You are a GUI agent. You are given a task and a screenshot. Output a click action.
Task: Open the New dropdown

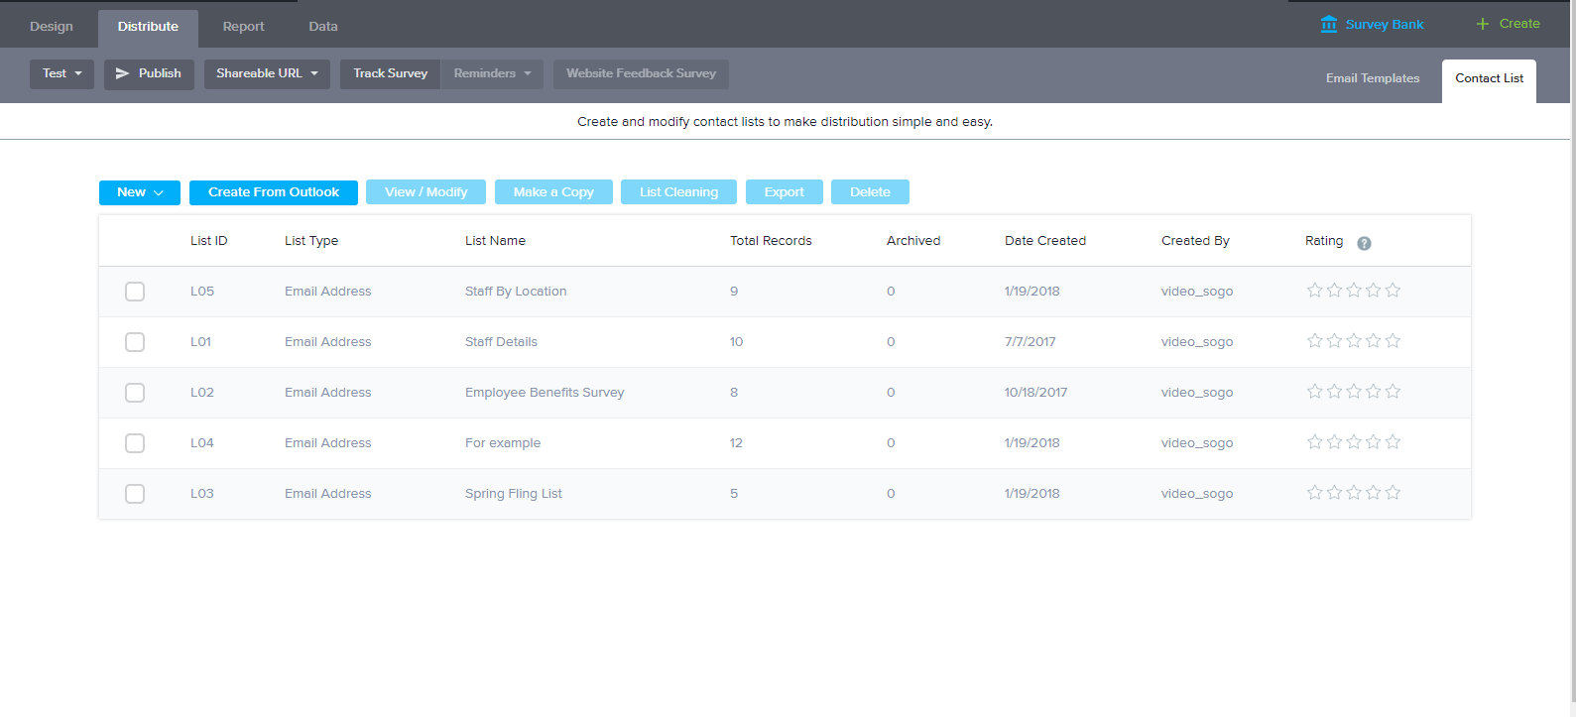tap(140, 192)
